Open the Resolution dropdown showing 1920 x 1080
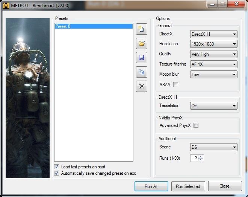Image resolution: width=248 pixels, height=197 pixels. pos(214,44)
